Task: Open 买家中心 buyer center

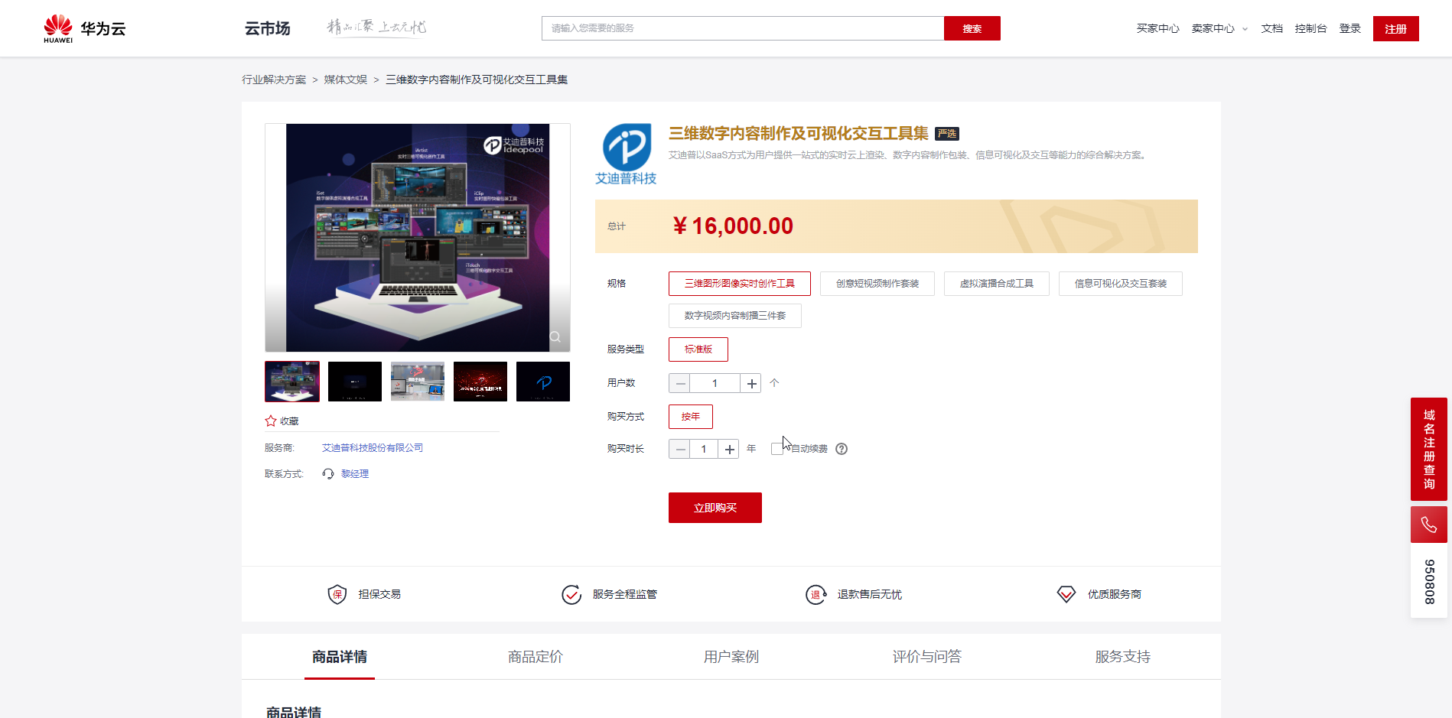Action: pos(1157,28)
